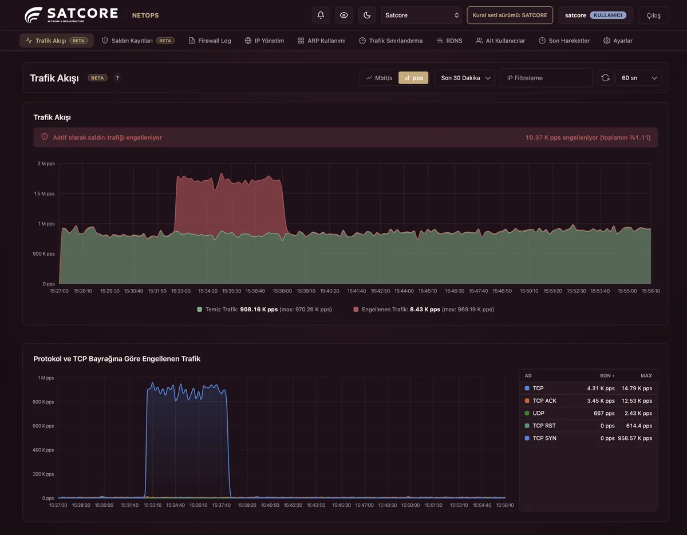Switch theme with the moon icon
The width and height of the screenshot is (687, 535).
(367, 15)
